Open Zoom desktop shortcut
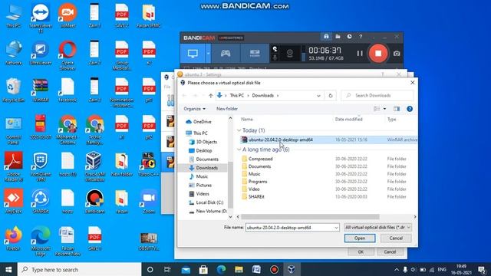The height and width of the screenshot is (276, 491). tap(149, 202)
